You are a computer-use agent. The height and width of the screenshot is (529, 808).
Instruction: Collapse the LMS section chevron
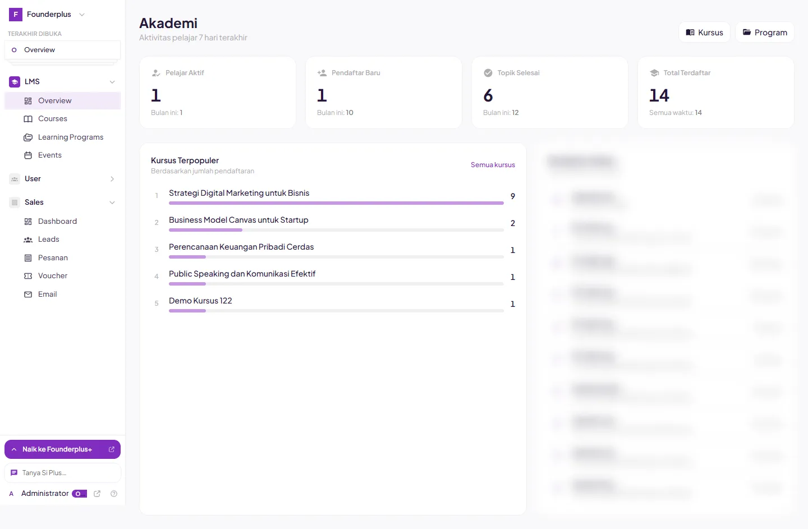pyautogui.click(x=112, y=82)
